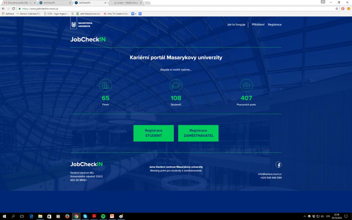This screenshot has height=220, width=352.
Task: Reload the page with the refresh icon
Action: pyautogui.click(x=13, y=9)
